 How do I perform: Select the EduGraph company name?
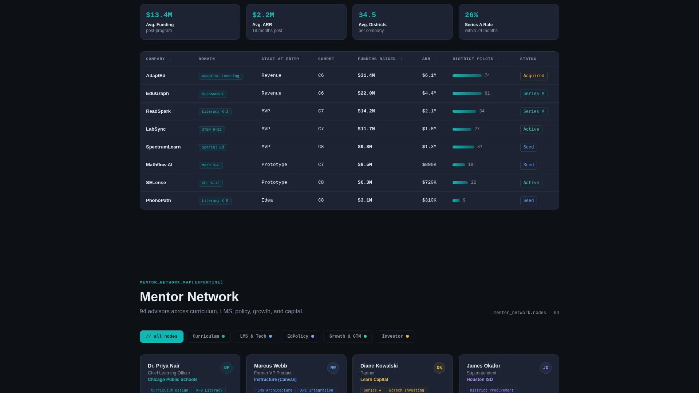157,94
